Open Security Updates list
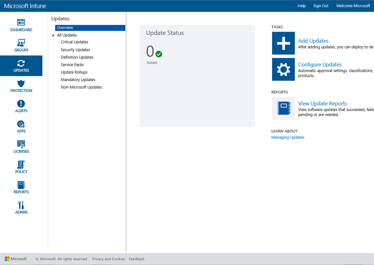The width and height of the screenshot is (374, 265). pos(75,50)
